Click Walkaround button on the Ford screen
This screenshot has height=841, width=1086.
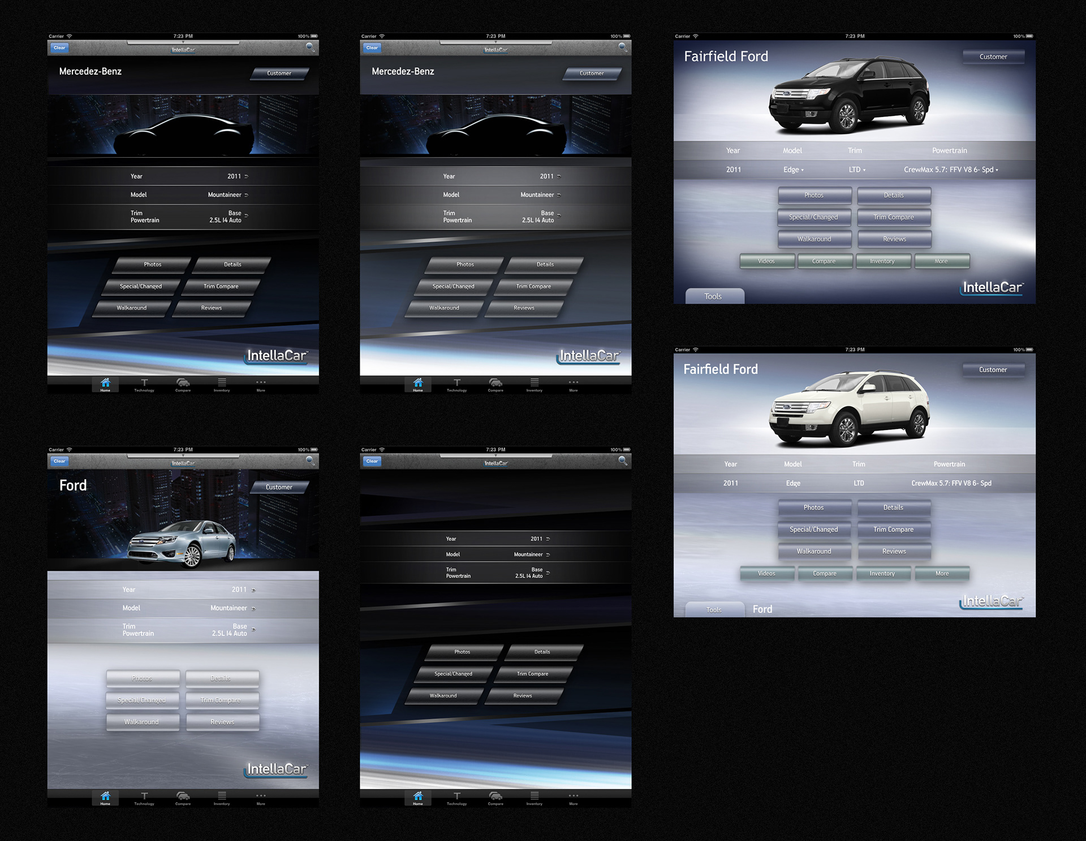coord(143,722)
